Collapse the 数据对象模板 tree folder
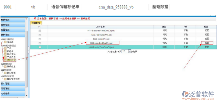This screenshot has height=103, width=217. 2,46
